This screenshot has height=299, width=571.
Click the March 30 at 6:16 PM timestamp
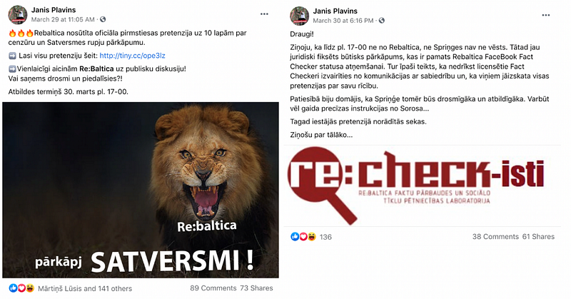click(x=343, y=21)
